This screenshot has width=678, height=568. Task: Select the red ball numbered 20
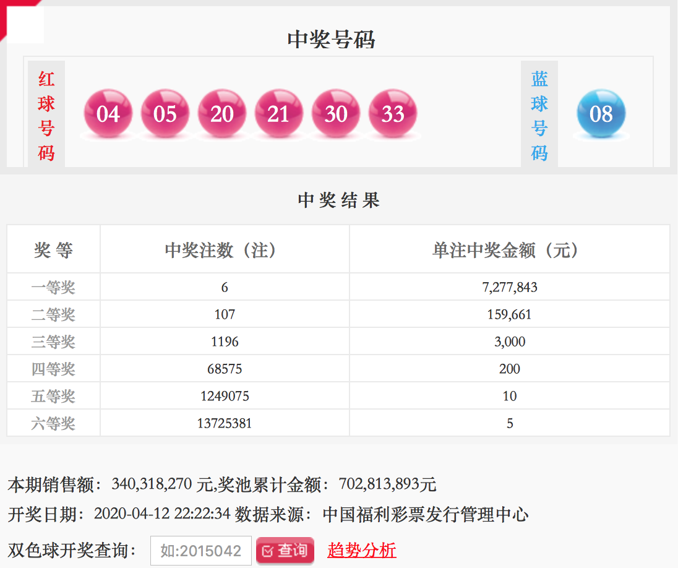222,114
